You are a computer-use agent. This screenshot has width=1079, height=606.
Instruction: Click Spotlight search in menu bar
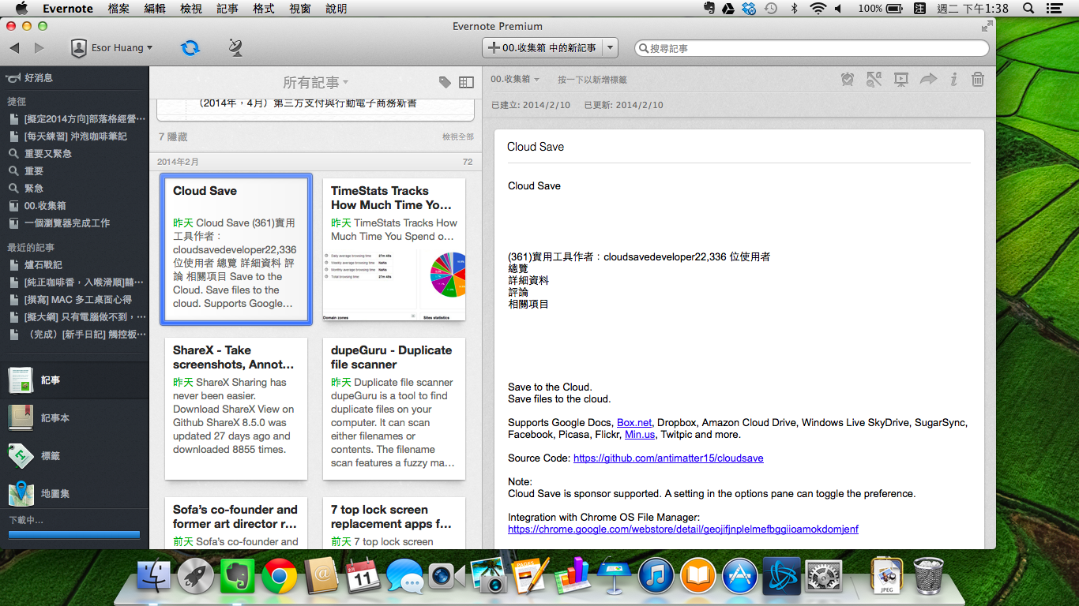pos(1028,9)
